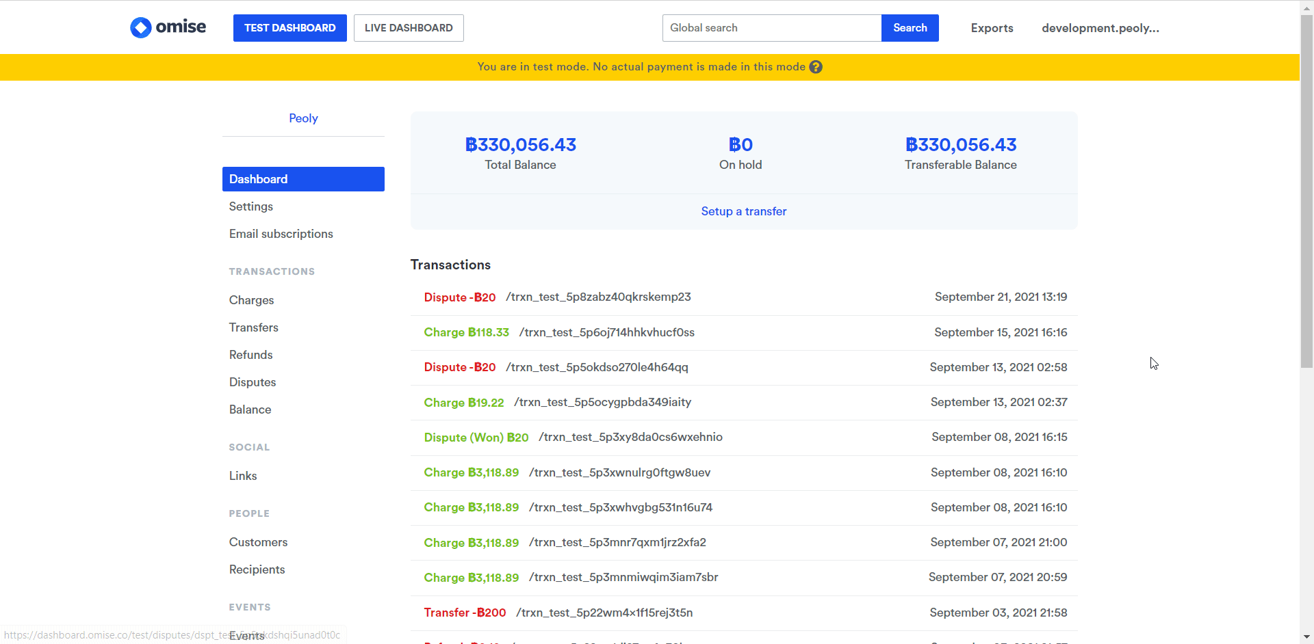The width and height of the screenshot is (1314, 644).
Task: Open Charge ฿3,118.89 trxn_test_5p3mnmiwqim3iam7sbr
Action: pos(744,578)
